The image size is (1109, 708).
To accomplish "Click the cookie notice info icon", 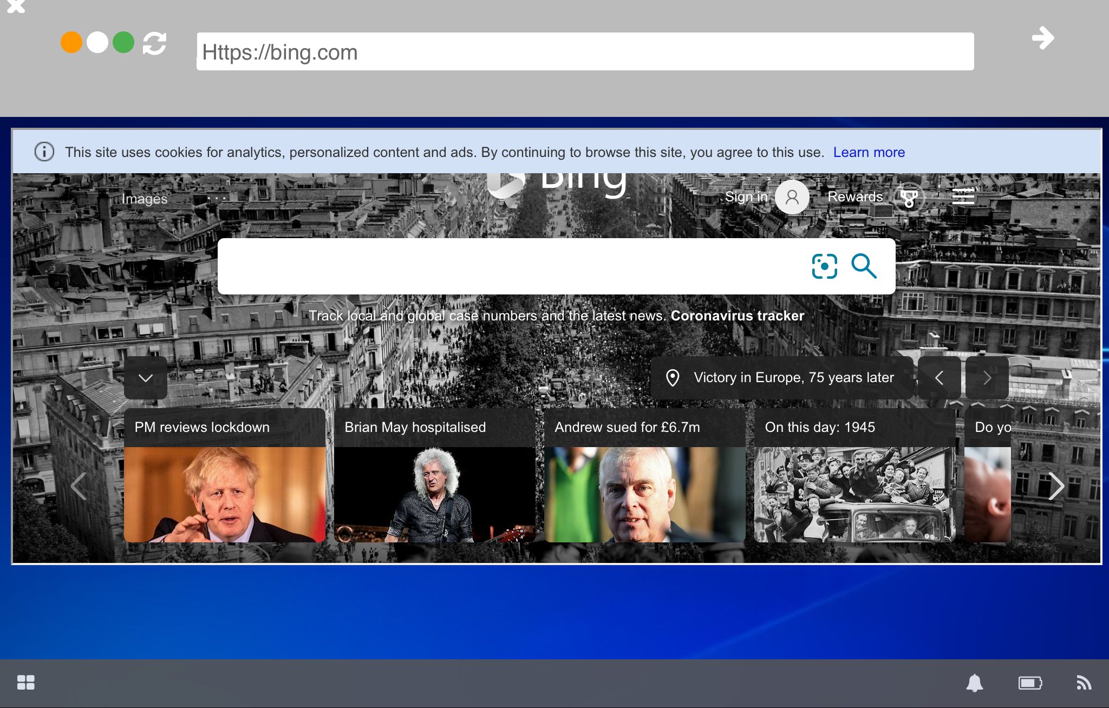I will [44, 152].
